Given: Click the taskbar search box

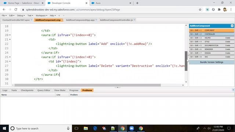Looking at the screenshot, I should (x=40, y=128).
